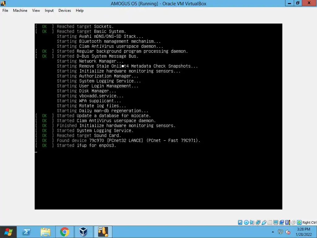
Task: Click 'Starting WPA supplicant...' line
Action: tap(89, 101)
